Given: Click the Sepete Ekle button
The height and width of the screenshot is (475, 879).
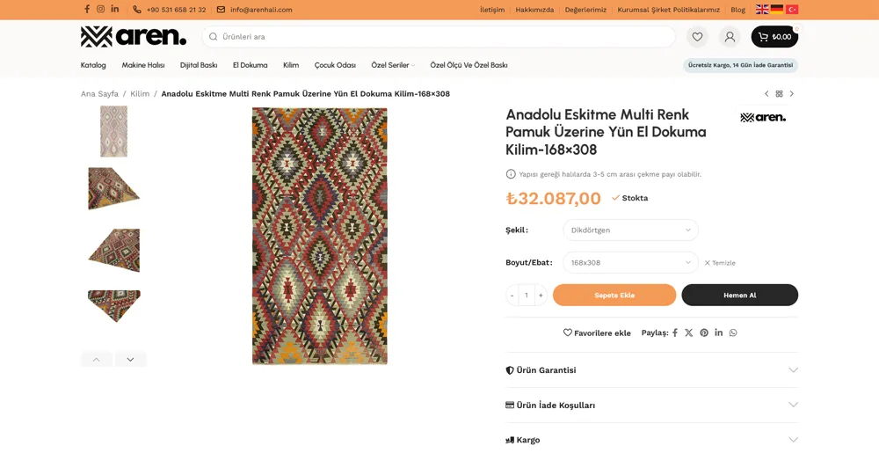Looking at the screenshot, I should point(614,296).
